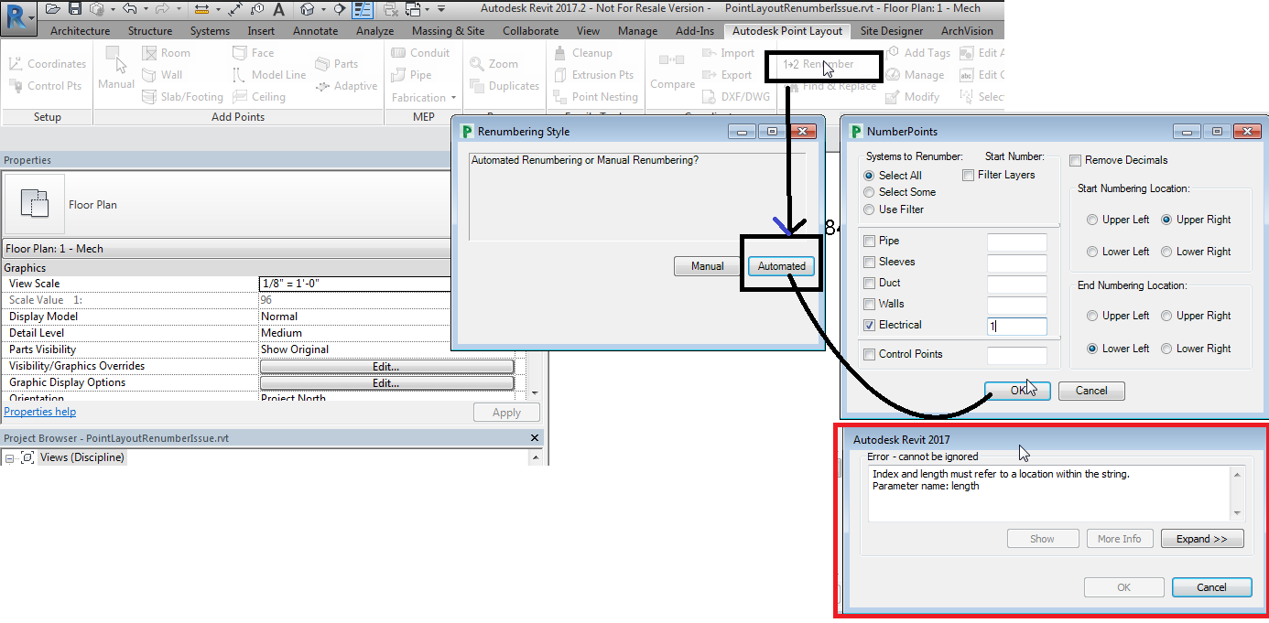1269x623 pixels.
Task: Select the 'Select All' systems radio button
Action: (x=870, y=176)
